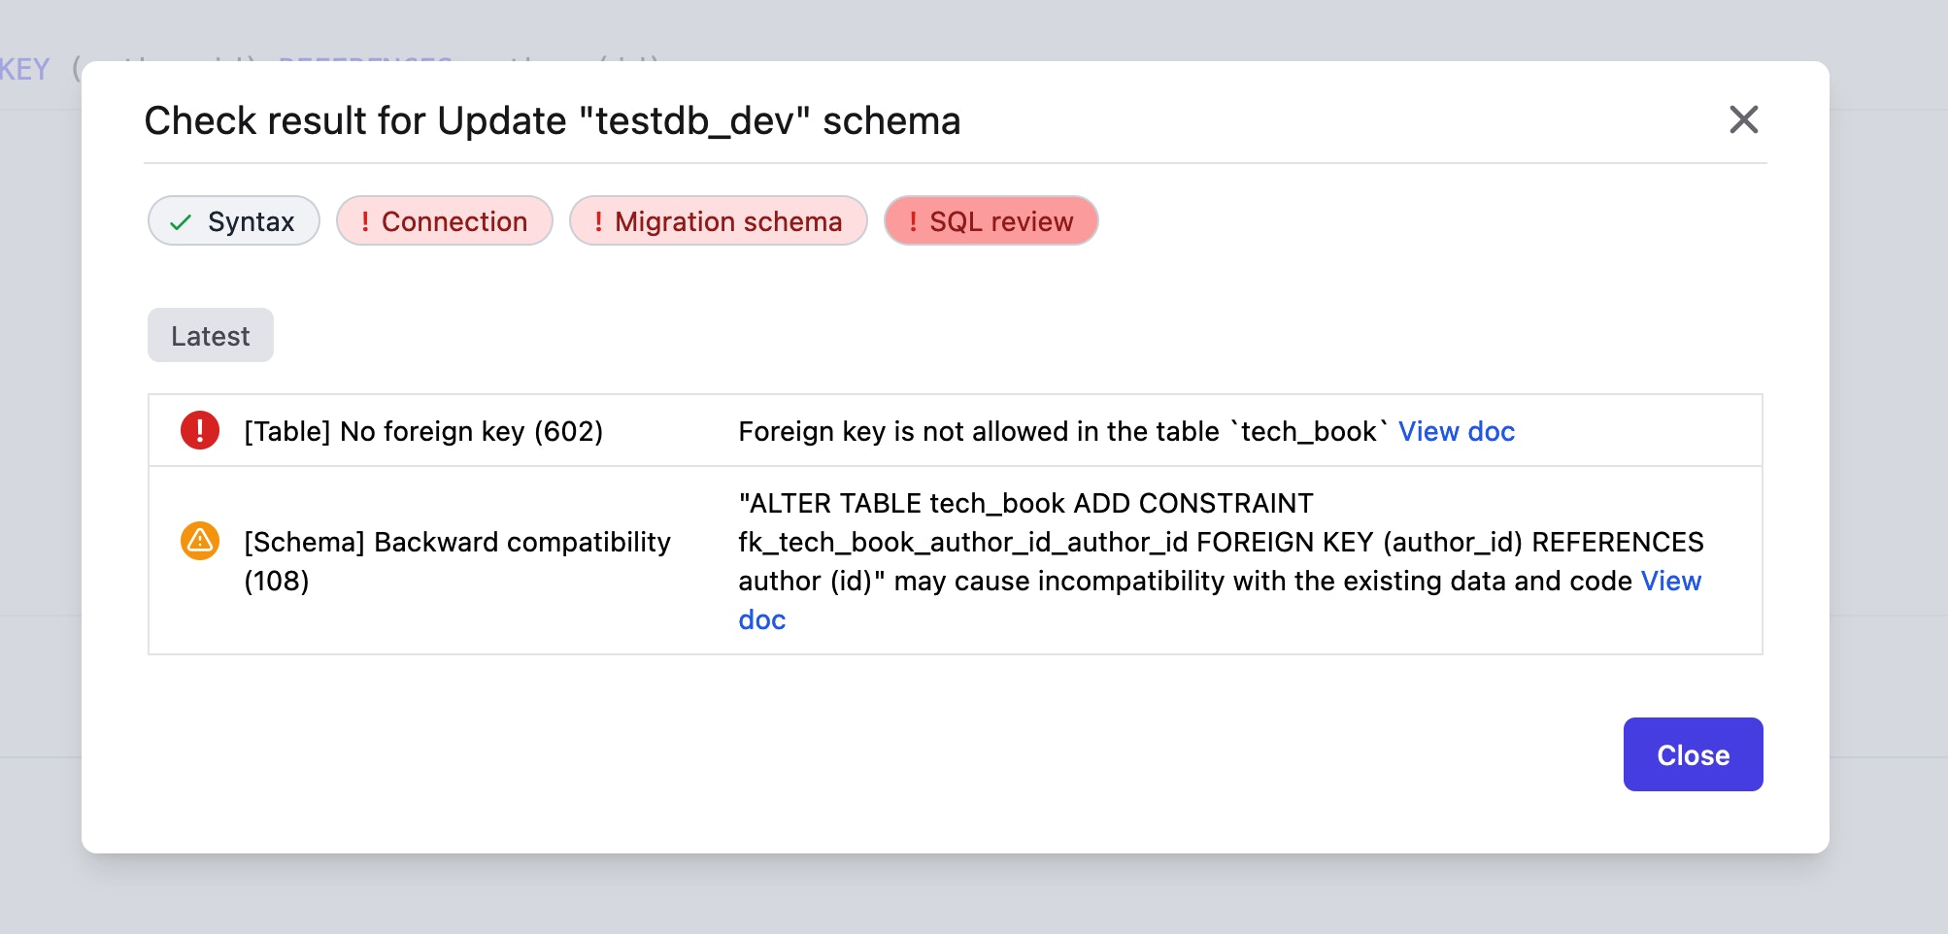Toggle the Syntax check filter

233,221
